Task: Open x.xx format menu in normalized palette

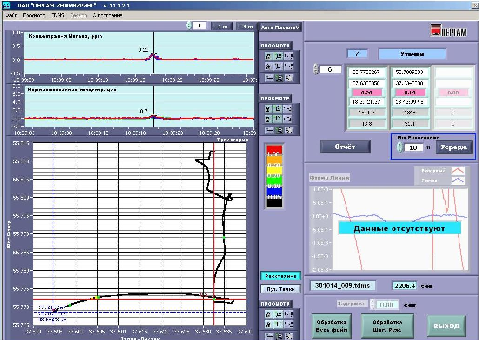Action: coord(288,109)
